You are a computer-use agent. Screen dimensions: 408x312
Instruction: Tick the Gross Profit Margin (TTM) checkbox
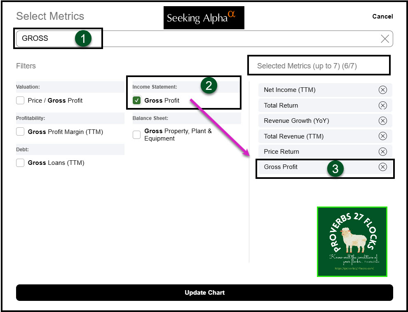20,132
